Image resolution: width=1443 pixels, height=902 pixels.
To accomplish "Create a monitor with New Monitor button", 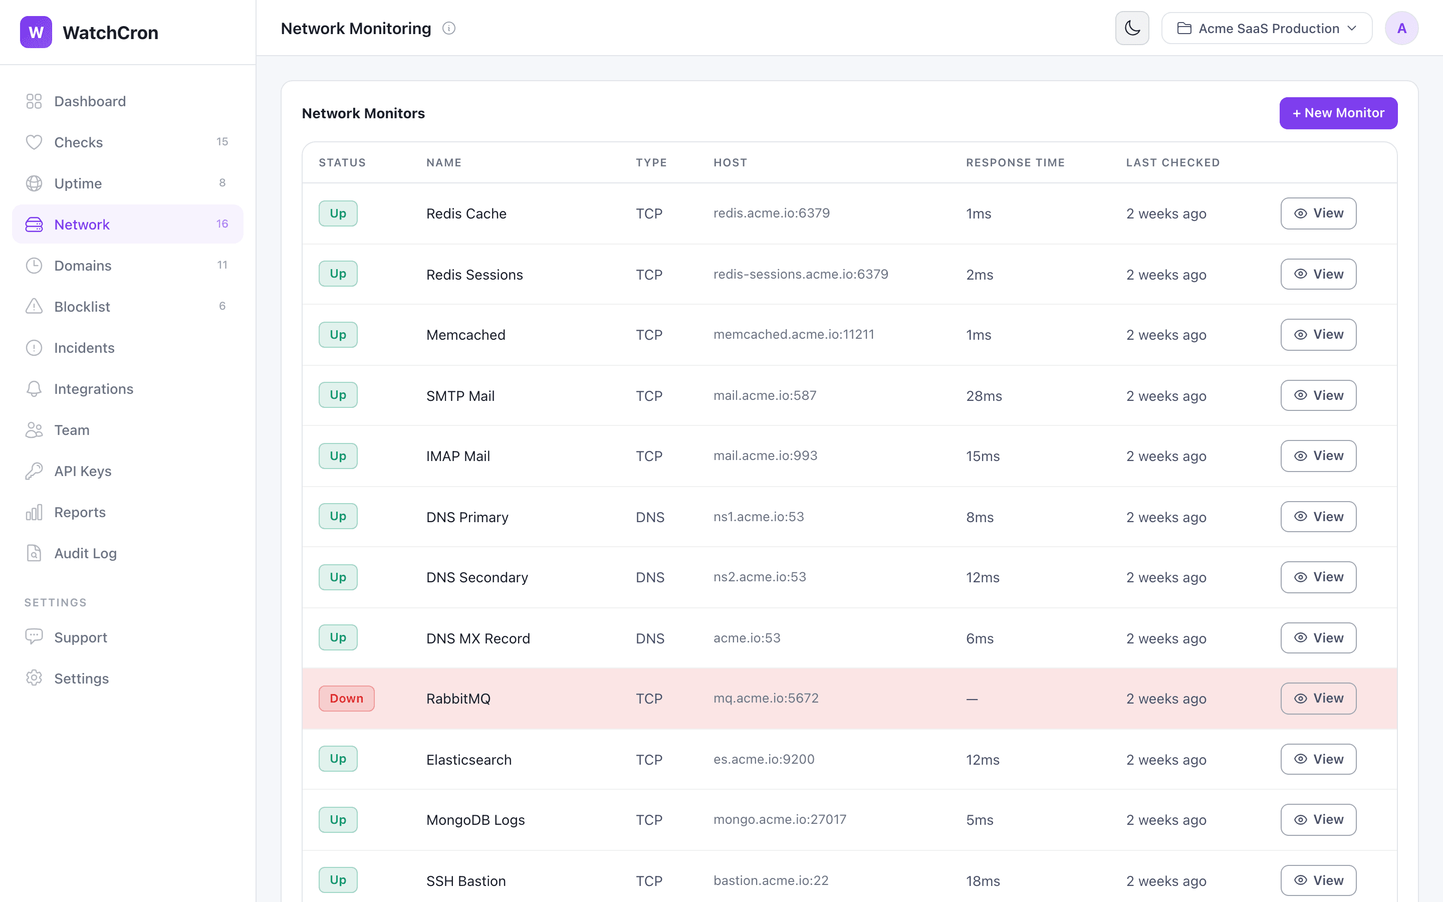I will point(1338,113).
